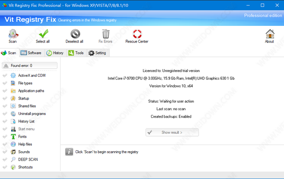The image size is (284, 179).
Task: Open the Setting tab
Action: 98,53
